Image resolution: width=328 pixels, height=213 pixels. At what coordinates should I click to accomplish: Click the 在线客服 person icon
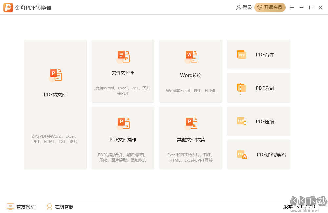50,207
